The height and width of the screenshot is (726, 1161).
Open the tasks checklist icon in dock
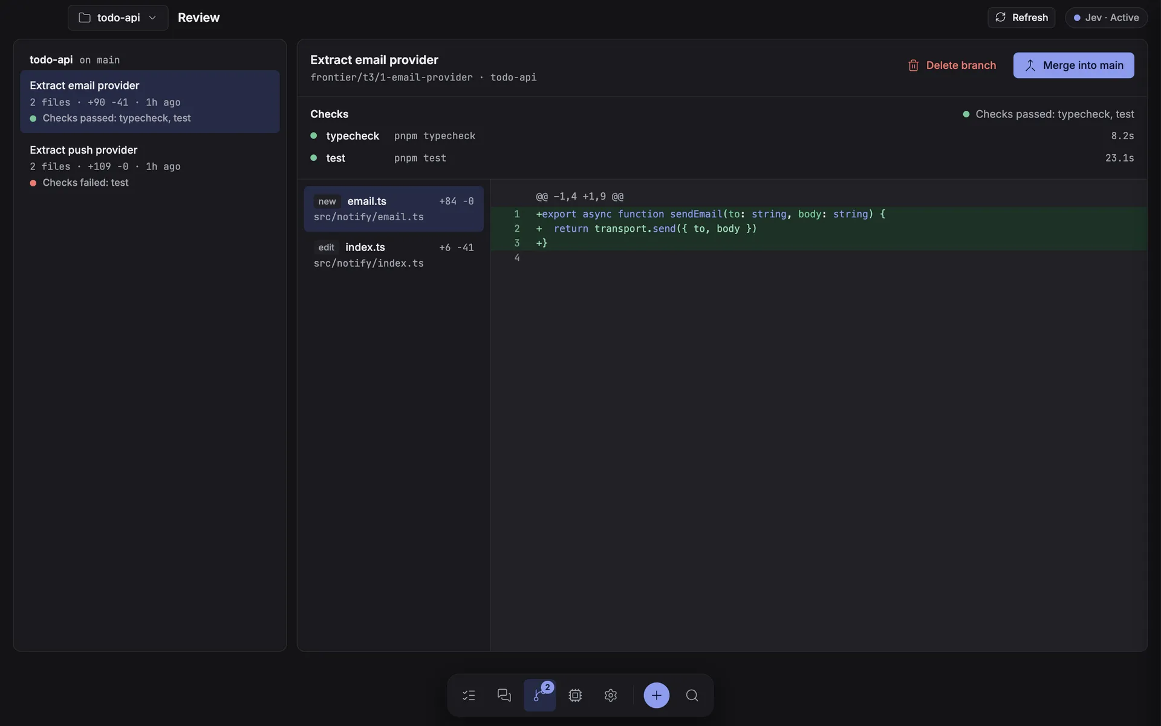point(469,695)
